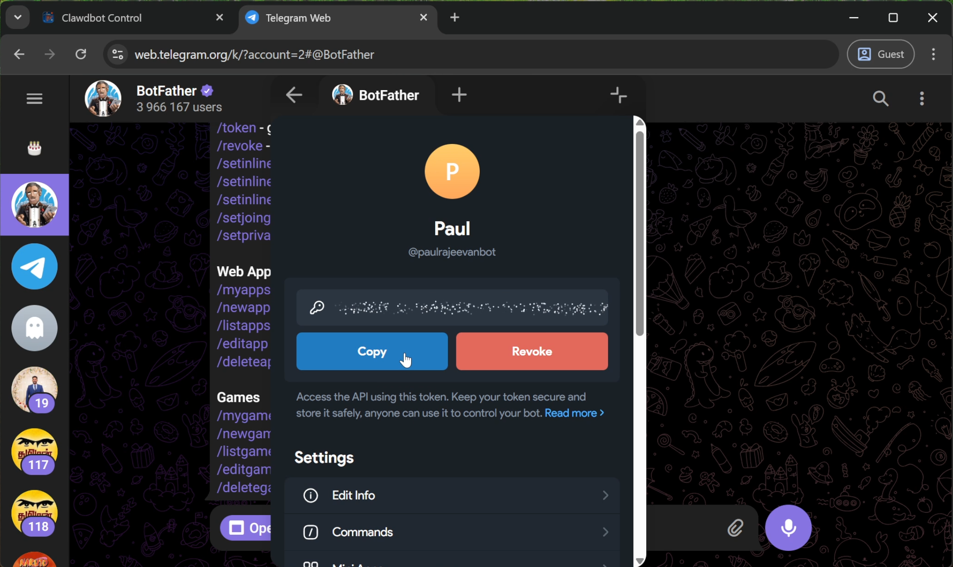The width and height of the screenshot is (953, 567).
Task: Copy the bot API token
Action: tap(372, 351)
